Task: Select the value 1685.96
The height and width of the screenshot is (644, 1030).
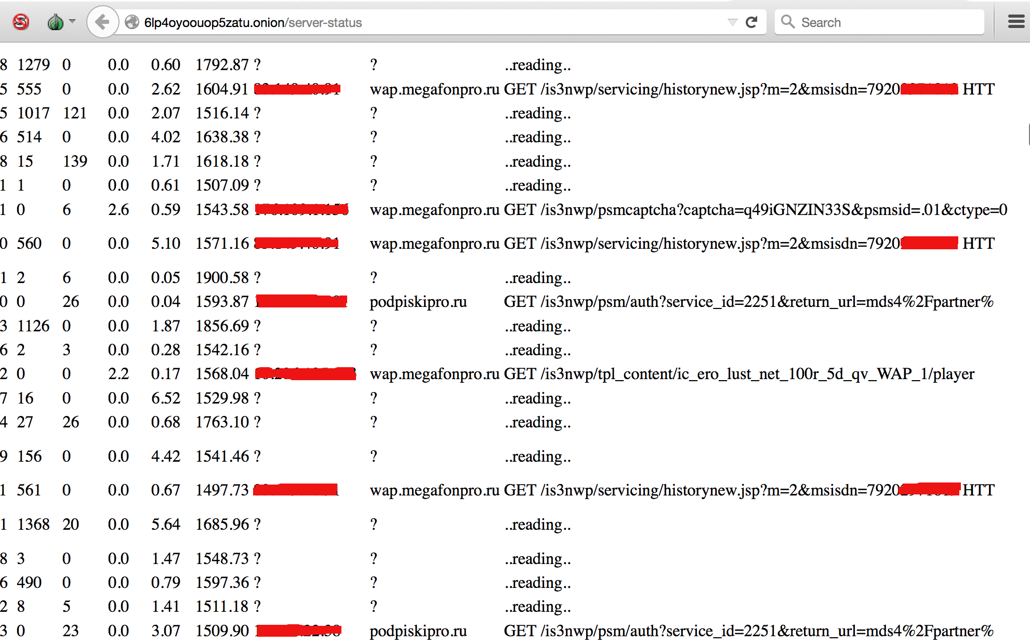Action: pyautogui.click(x=222, y=525)
